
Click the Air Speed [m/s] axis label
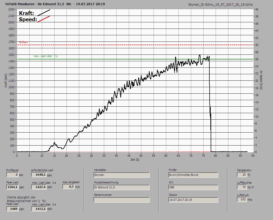[261, 80]
